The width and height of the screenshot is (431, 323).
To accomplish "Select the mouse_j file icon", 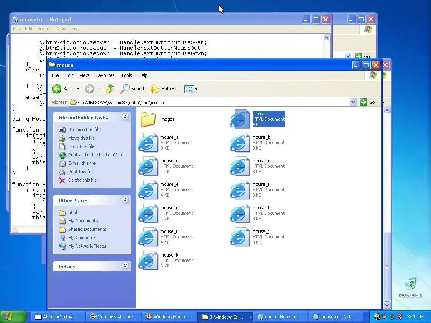I will click(239, 237).
